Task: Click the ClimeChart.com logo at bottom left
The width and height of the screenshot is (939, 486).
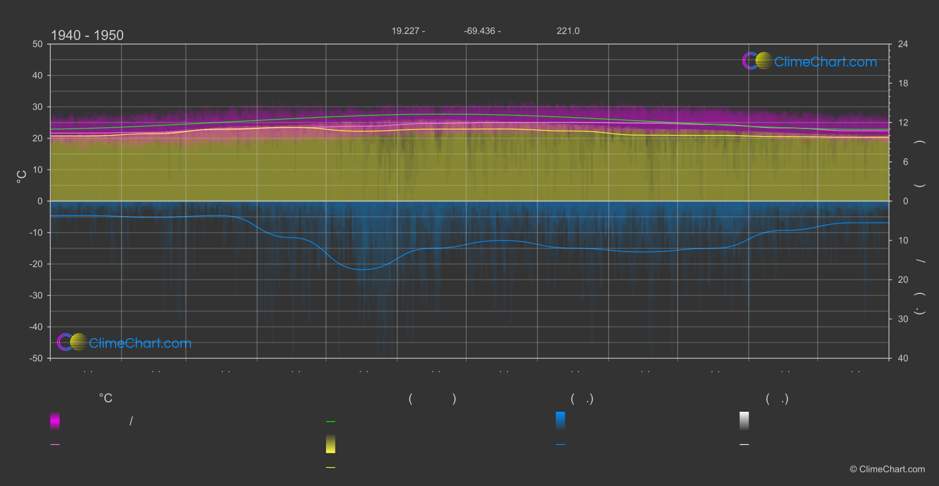Action: pos(124,343)
